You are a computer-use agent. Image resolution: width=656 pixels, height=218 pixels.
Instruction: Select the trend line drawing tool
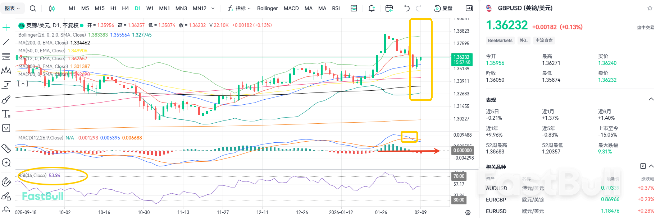(x=6, y=42)
